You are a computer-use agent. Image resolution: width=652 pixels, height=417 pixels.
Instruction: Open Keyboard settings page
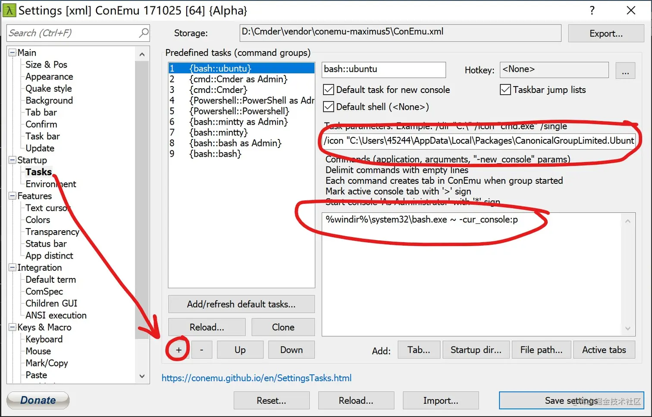point(44,339)
